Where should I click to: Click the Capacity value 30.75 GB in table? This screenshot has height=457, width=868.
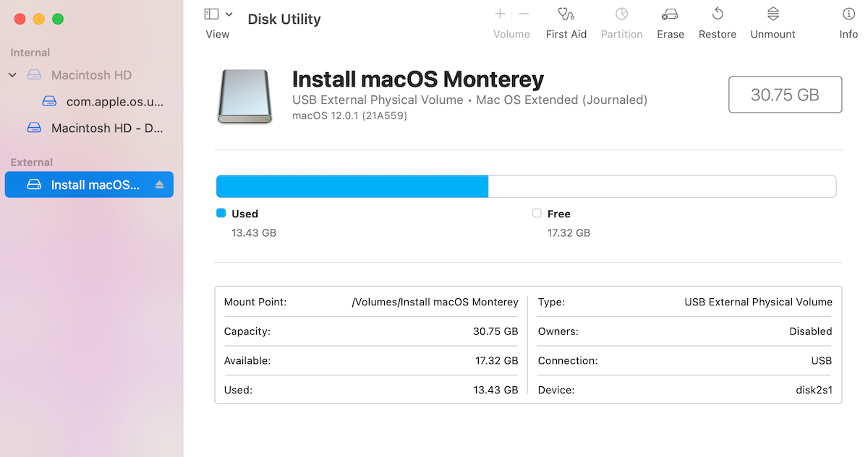coord(495,331)
